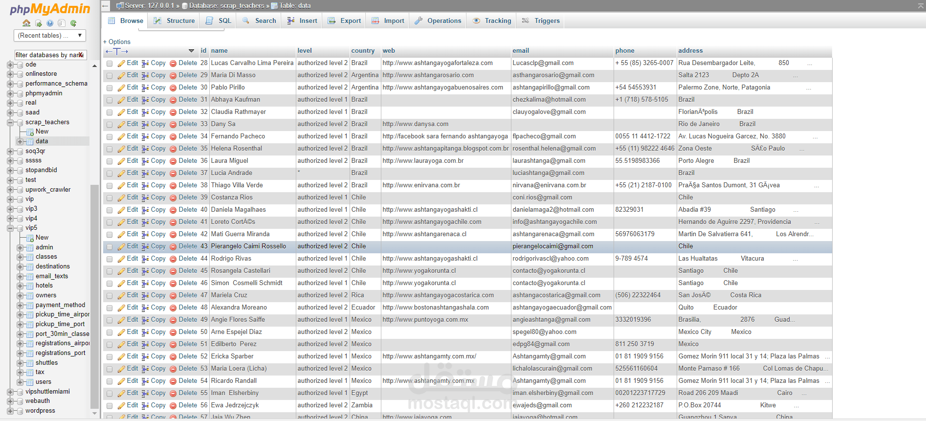The width and height of the screenshot is (926, 421).
Task: Click the red Delete icon for Pablo Pirillo
Action: coord(173,88)
